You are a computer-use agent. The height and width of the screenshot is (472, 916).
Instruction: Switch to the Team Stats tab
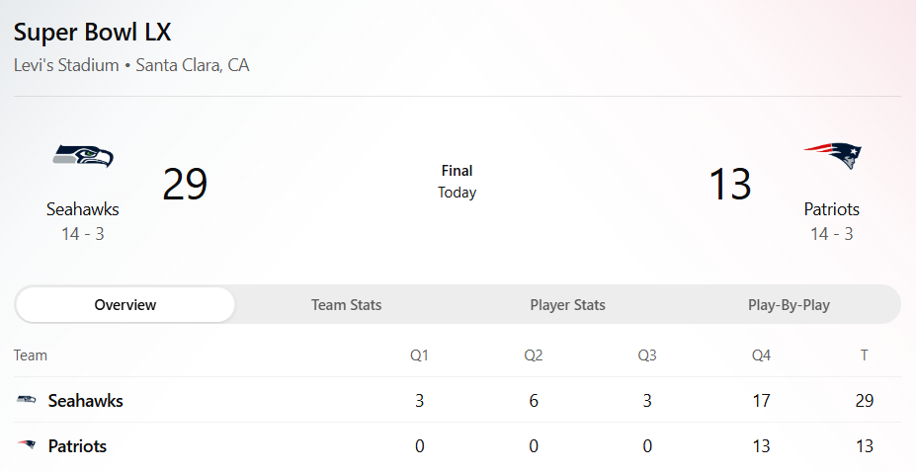(x=346, y=305)
